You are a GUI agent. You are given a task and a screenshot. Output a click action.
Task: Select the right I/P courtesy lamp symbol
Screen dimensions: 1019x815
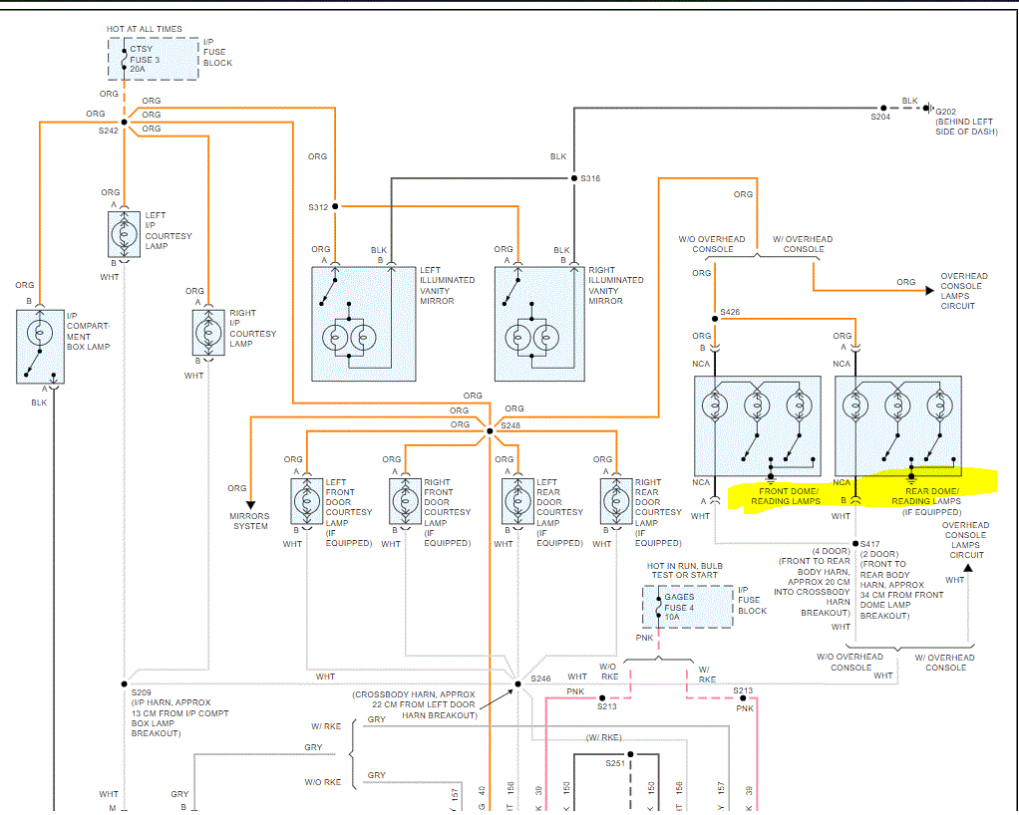pyautogui.click(x=208, y=332)
